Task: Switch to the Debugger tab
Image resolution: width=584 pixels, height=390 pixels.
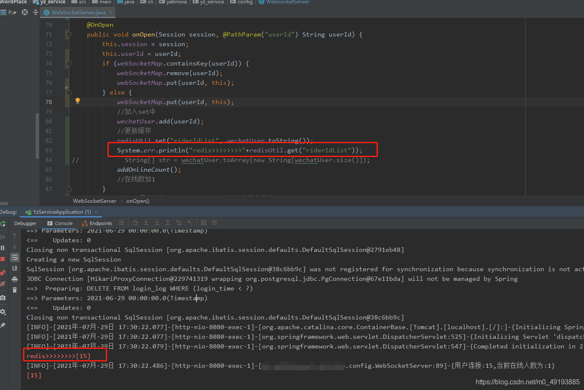Action: 25,223
